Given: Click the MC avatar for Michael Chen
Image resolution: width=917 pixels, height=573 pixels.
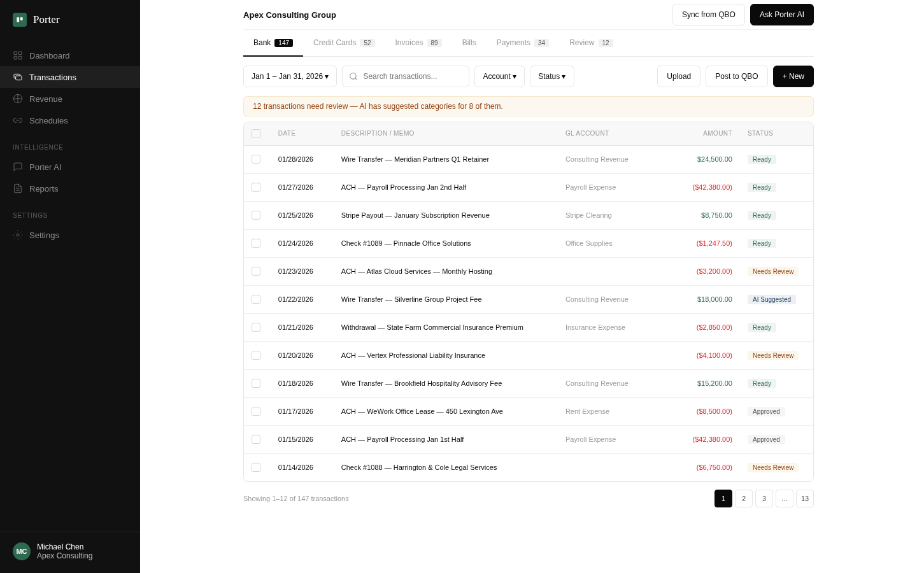Looking at the screenshot, I should (x=22, y=551).
